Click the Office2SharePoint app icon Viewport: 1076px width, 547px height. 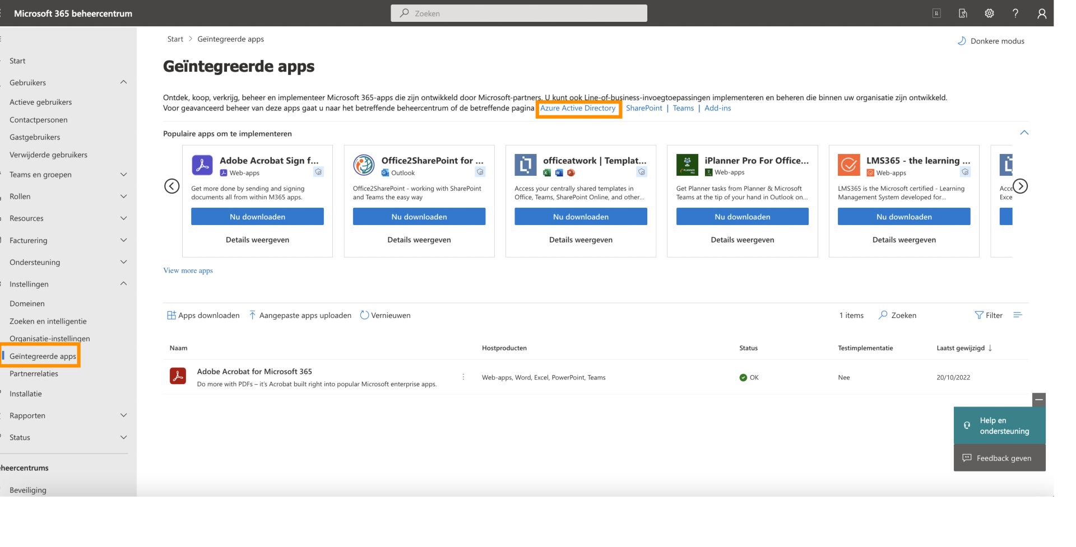coord(364,165)
